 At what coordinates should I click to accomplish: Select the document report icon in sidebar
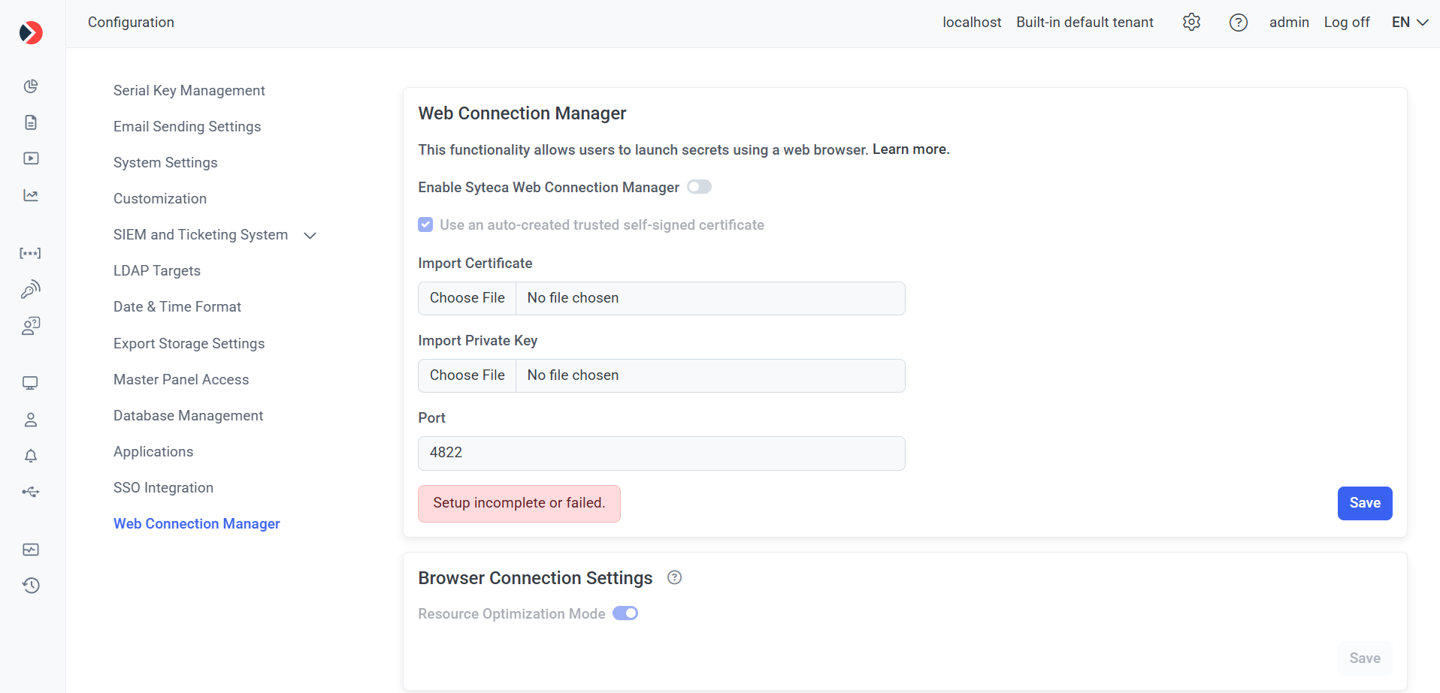tap(30, 122)
